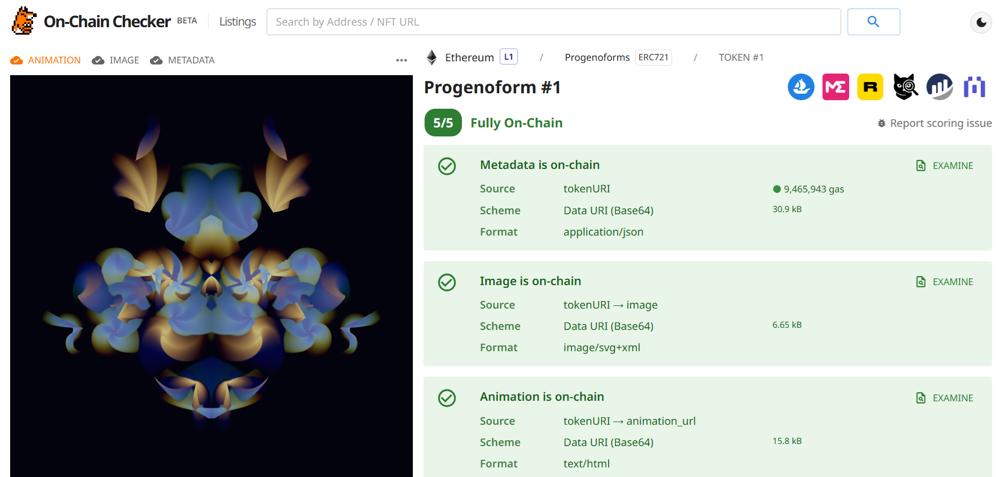Examine the 'Metadata is on-chain' section
This screenshot has width=999, height=477.
click(x=945, y=166)
